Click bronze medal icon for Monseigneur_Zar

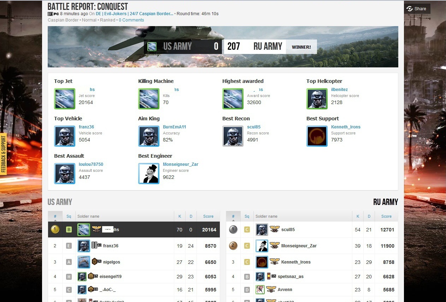233,246
